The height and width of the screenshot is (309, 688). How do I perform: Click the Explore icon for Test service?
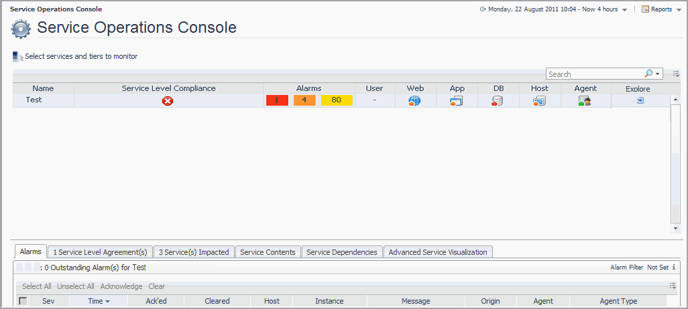pyautogui.click(x=640, y=100)
